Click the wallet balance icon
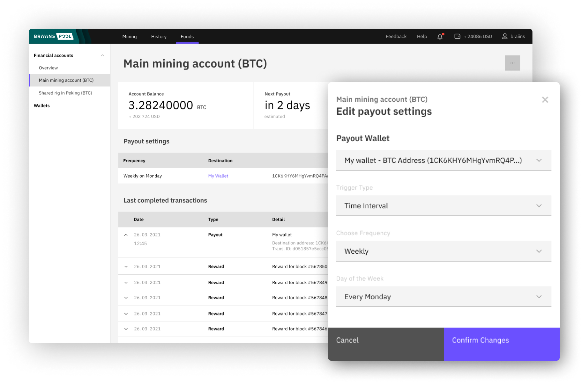Viewport: 582px width, 383px height. (457, 36)
